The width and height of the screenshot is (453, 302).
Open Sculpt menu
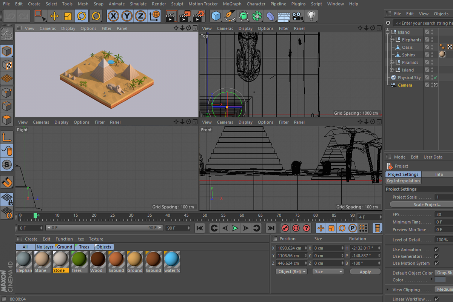coord(177,4)
